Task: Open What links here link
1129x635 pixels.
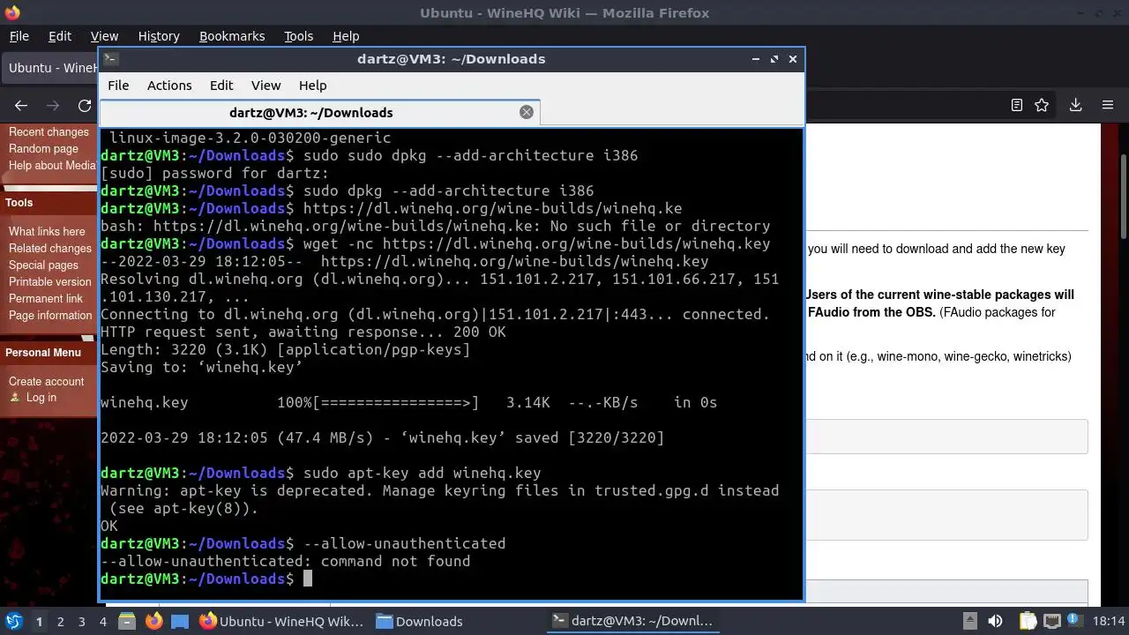Action: (x=47, y=231)
